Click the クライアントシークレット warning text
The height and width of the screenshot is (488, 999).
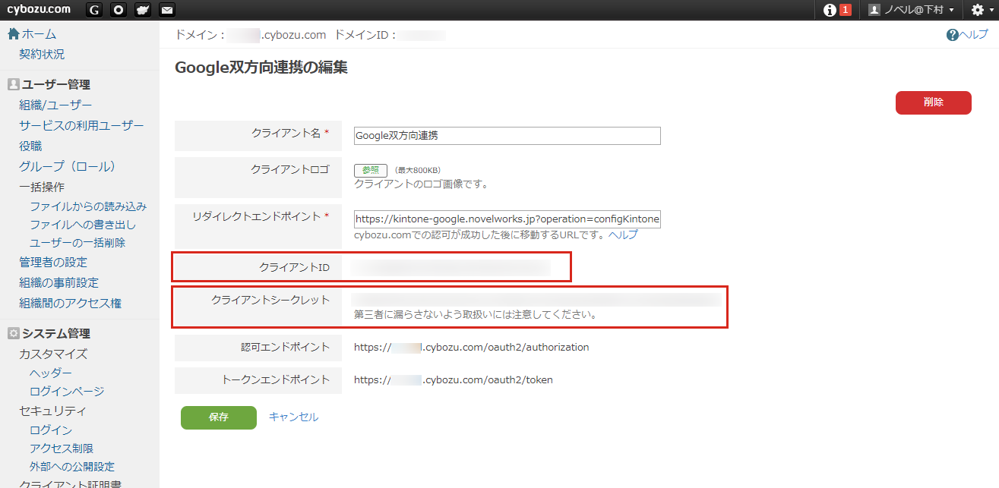(x=476, y=314)
